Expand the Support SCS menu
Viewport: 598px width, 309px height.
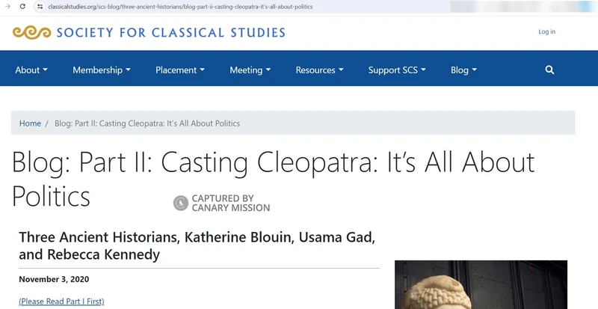(x=397, y=70)
